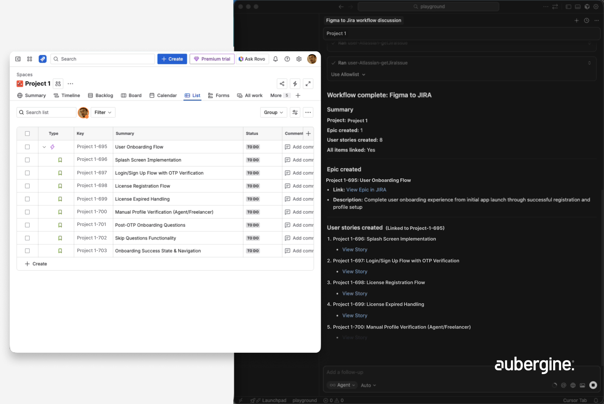Click the blue Create button in Jira header
The width and height of the screenshot is (604, 404).
coord(172,59)
